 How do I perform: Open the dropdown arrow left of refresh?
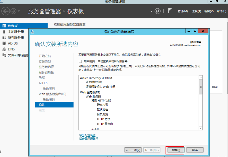click(152, 11)
